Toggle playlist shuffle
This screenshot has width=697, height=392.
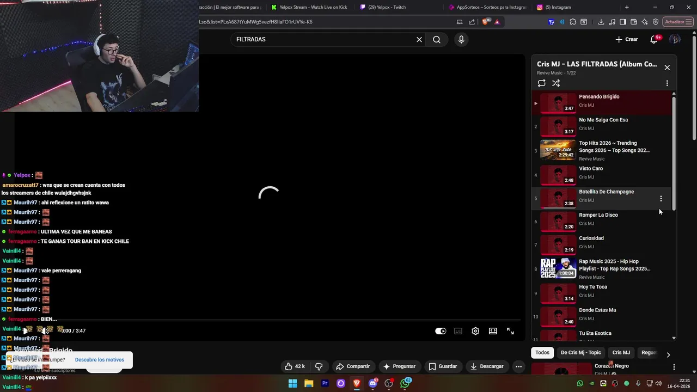coord(556,83)
